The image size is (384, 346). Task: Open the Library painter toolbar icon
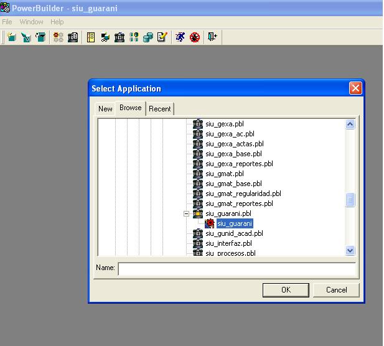[x=119, y=37]
